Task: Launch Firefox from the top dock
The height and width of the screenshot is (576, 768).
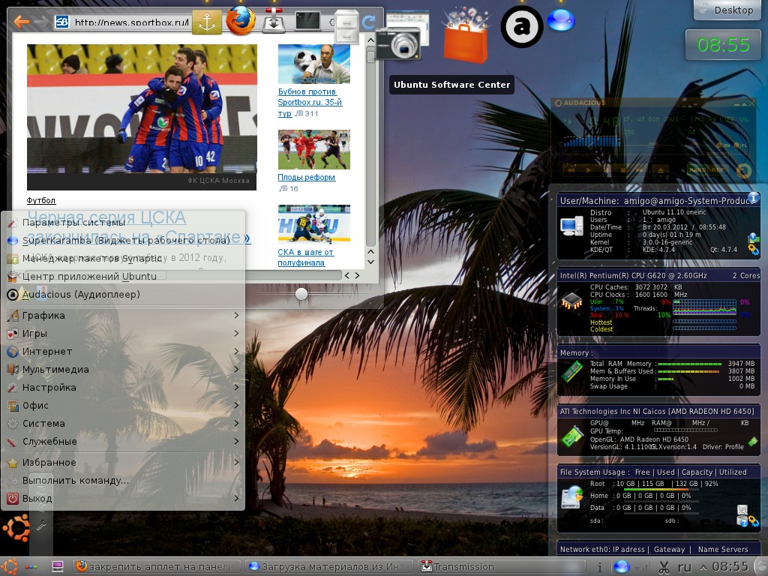Action: 241,21
